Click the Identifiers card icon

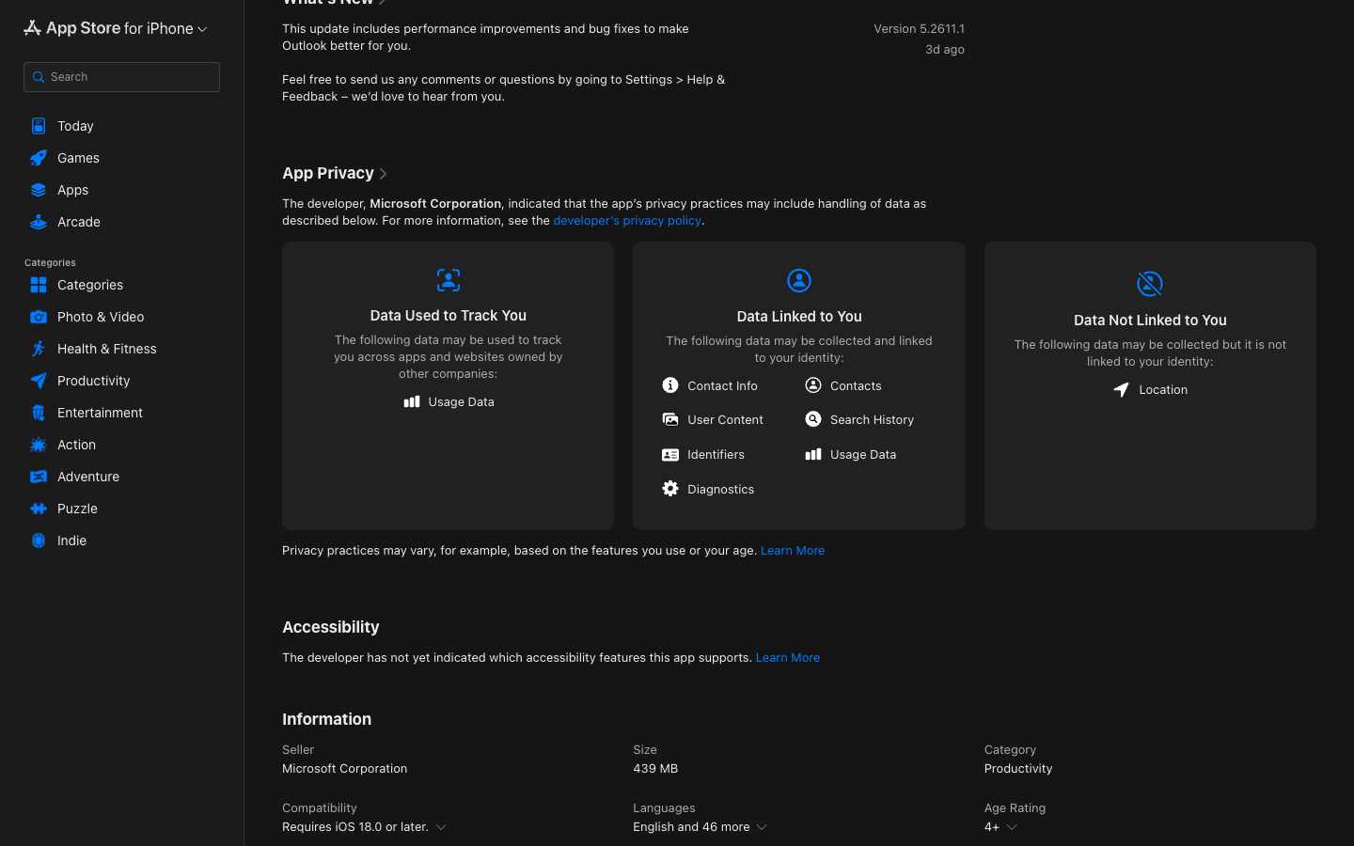click(670, 455)
